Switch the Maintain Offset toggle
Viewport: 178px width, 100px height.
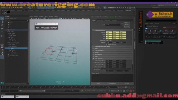(x=146, y=29)
